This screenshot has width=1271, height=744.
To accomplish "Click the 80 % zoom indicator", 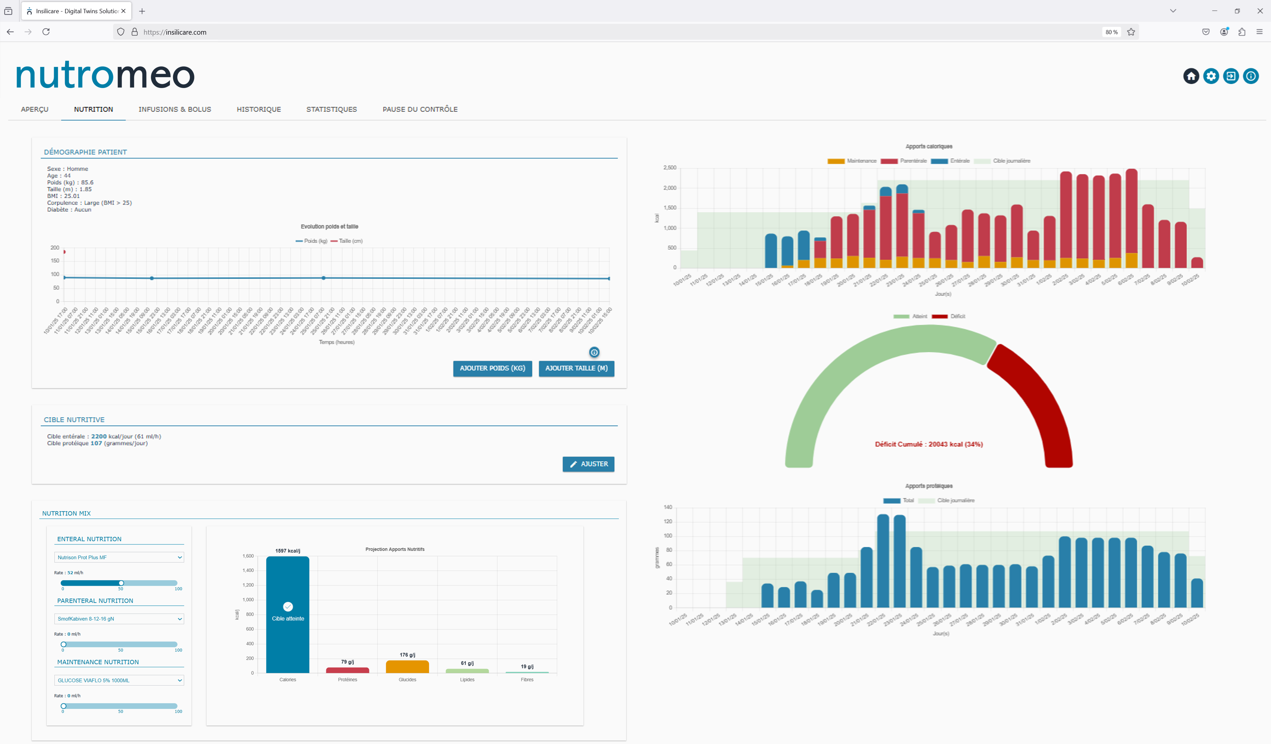I will tap(1111, 32).
